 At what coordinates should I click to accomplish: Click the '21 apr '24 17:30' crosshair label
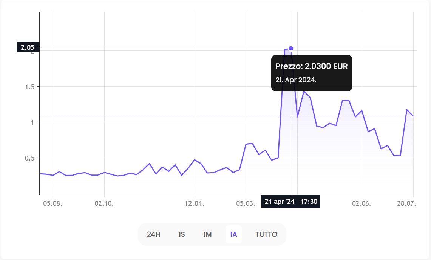[x=291, y=202]
